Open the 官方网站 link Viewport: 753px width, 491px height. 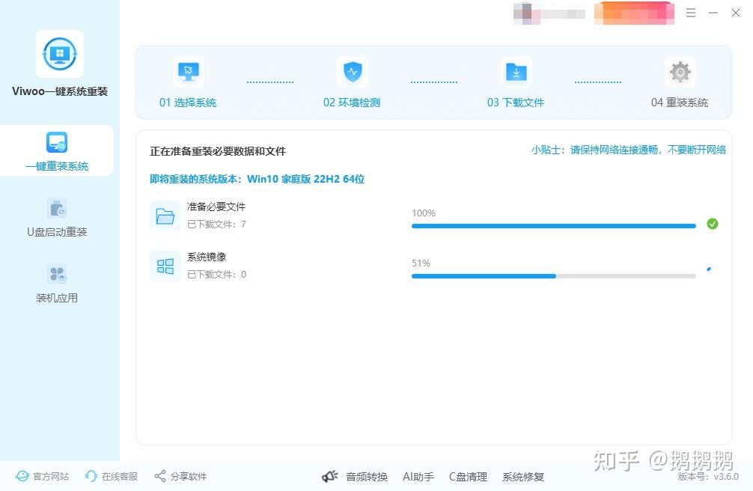[x=42, y=476]
